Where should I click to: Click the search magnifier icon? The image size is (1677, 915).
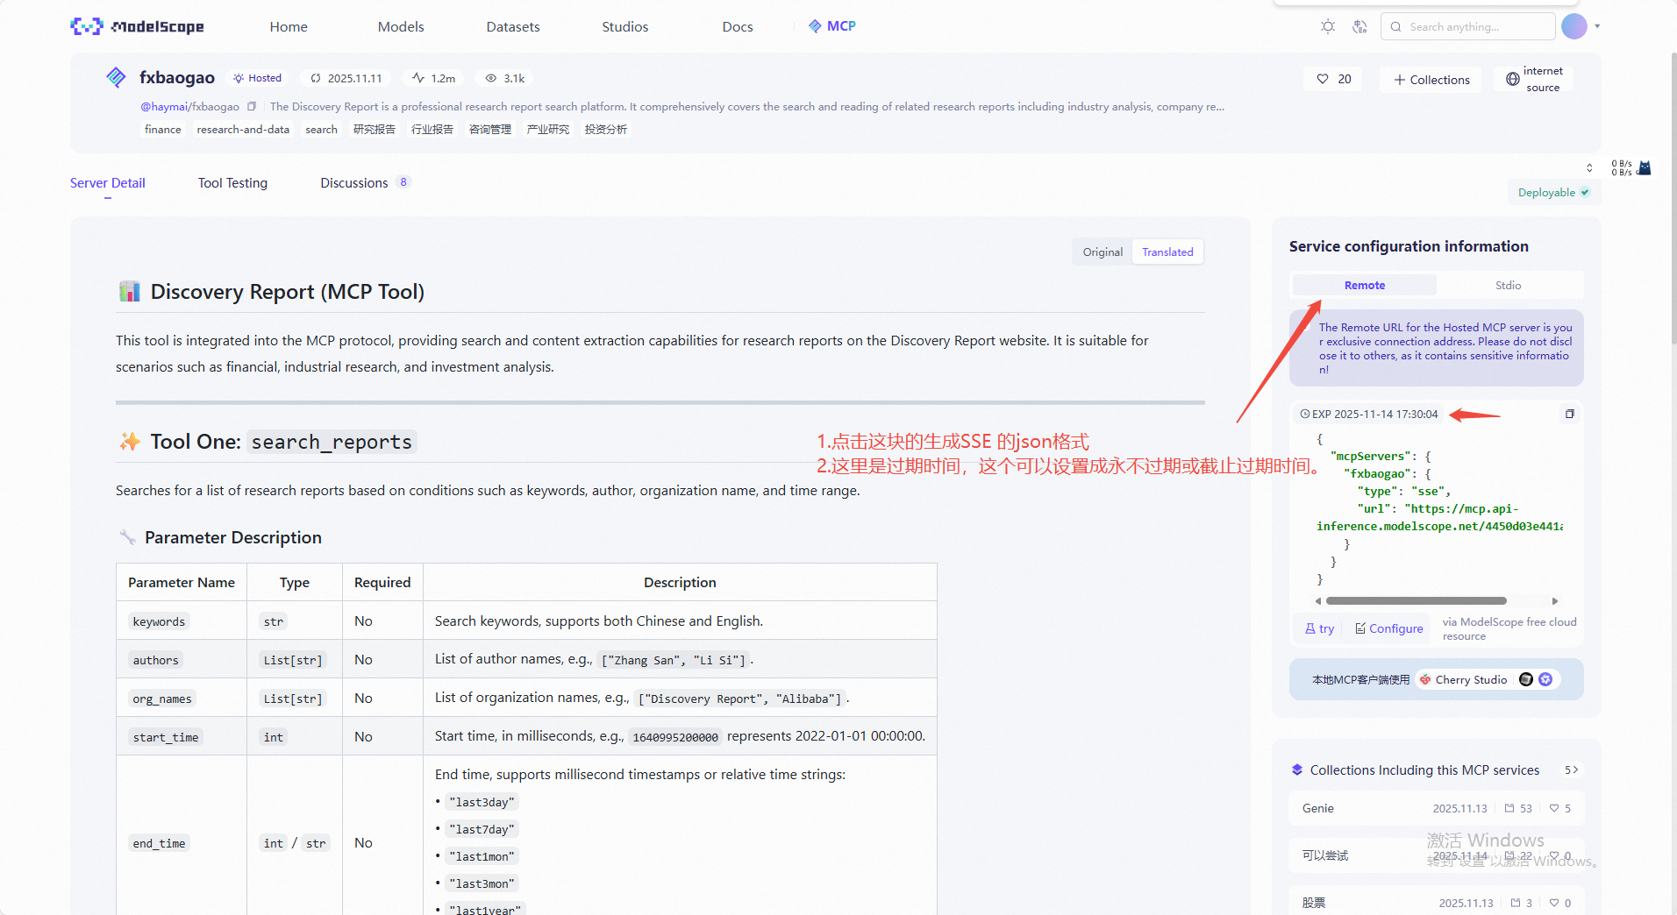pos(1395,26)
